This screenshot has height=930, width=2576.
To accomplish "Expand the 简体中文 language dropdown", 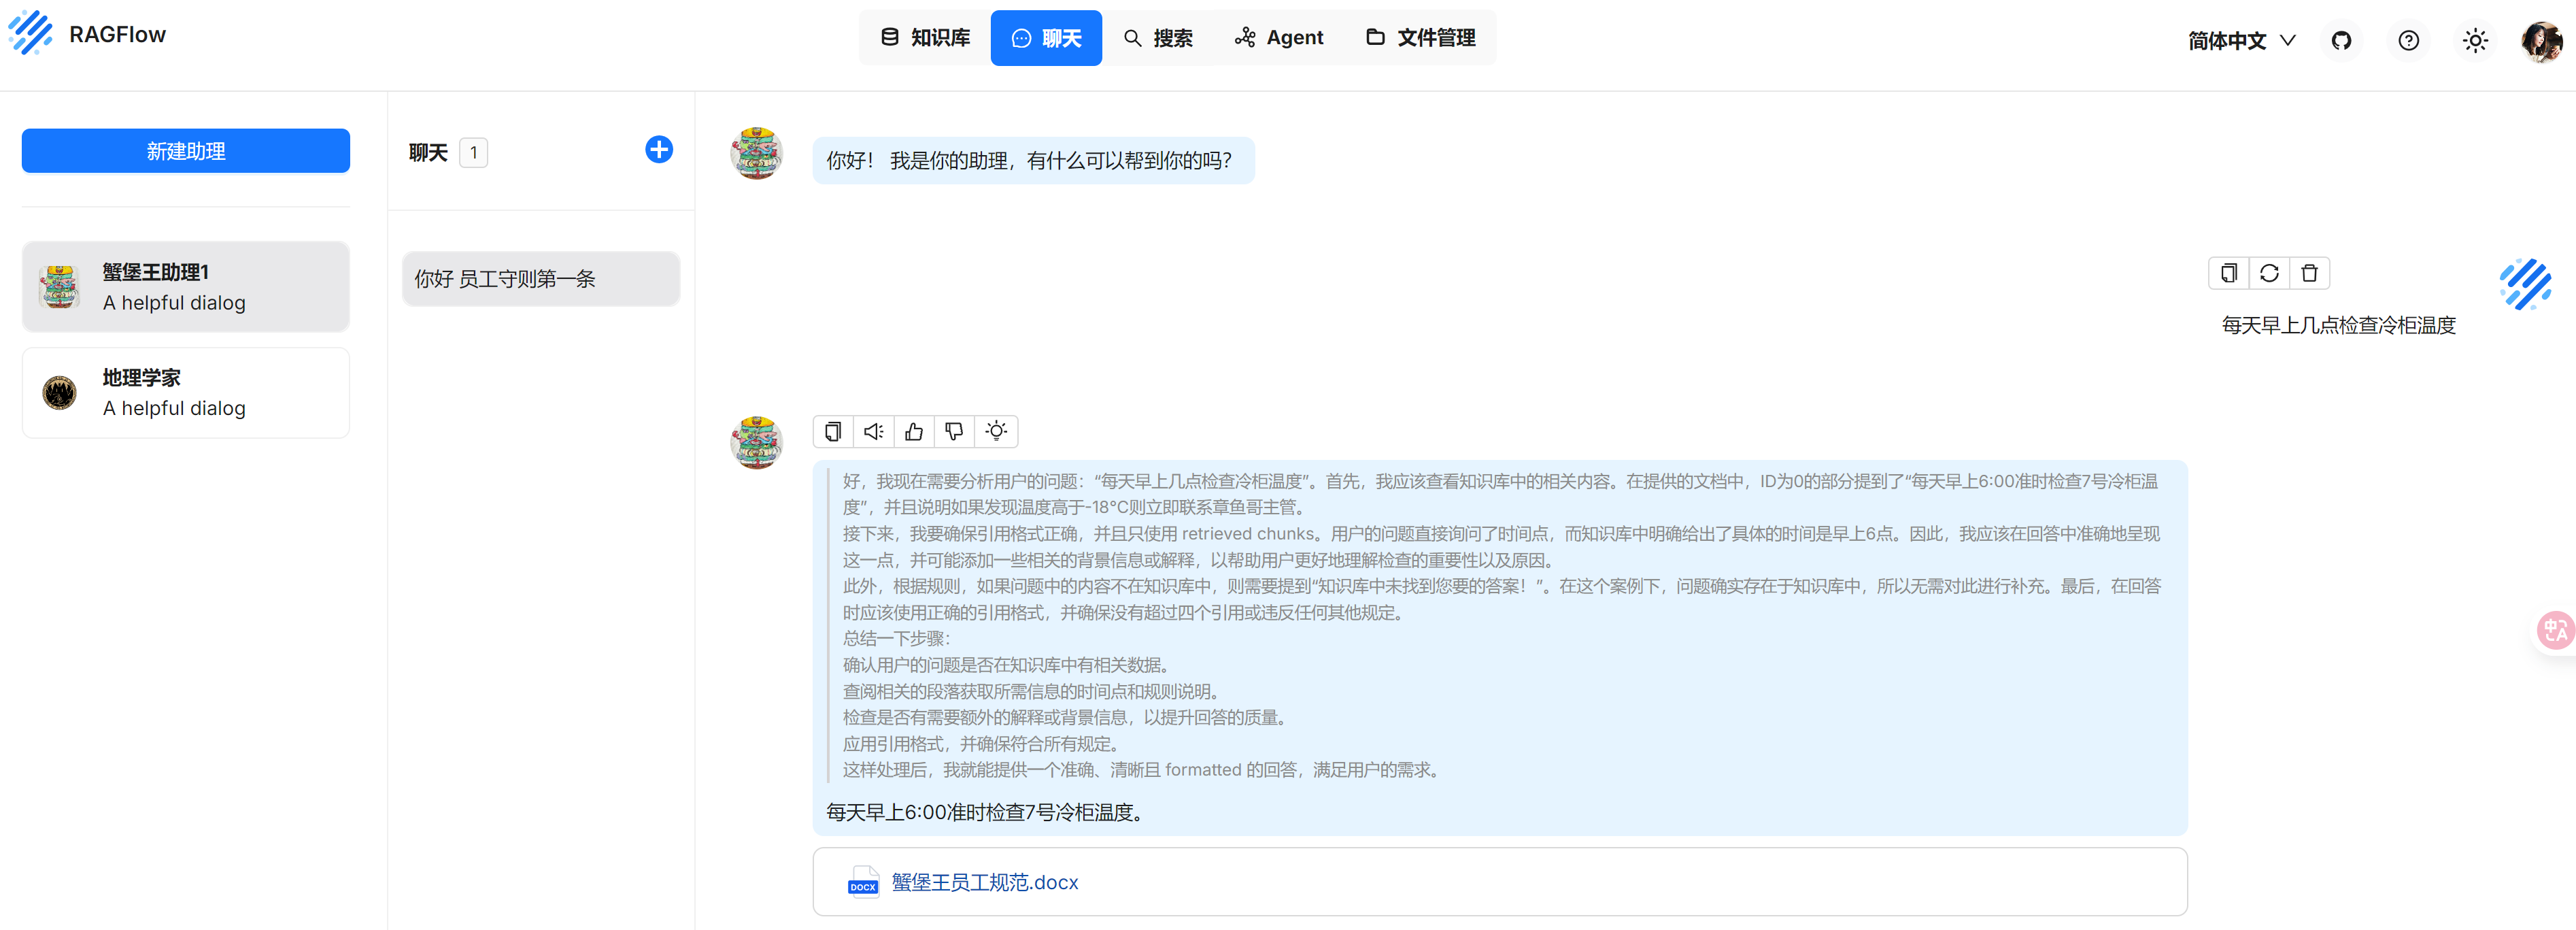I will [x=2241, y=40].
